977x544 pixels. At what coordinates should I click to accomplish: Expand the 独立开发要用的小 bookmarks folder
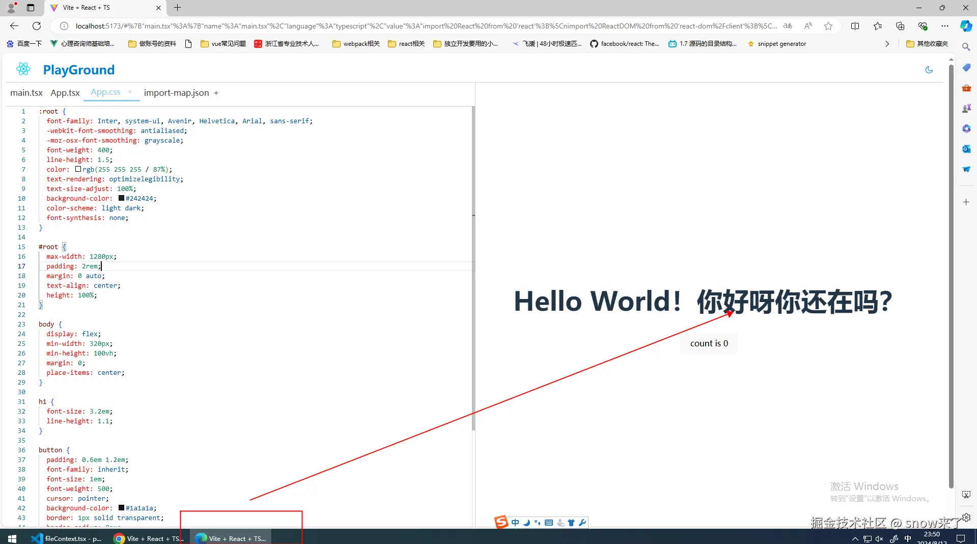tap(466, 44)
